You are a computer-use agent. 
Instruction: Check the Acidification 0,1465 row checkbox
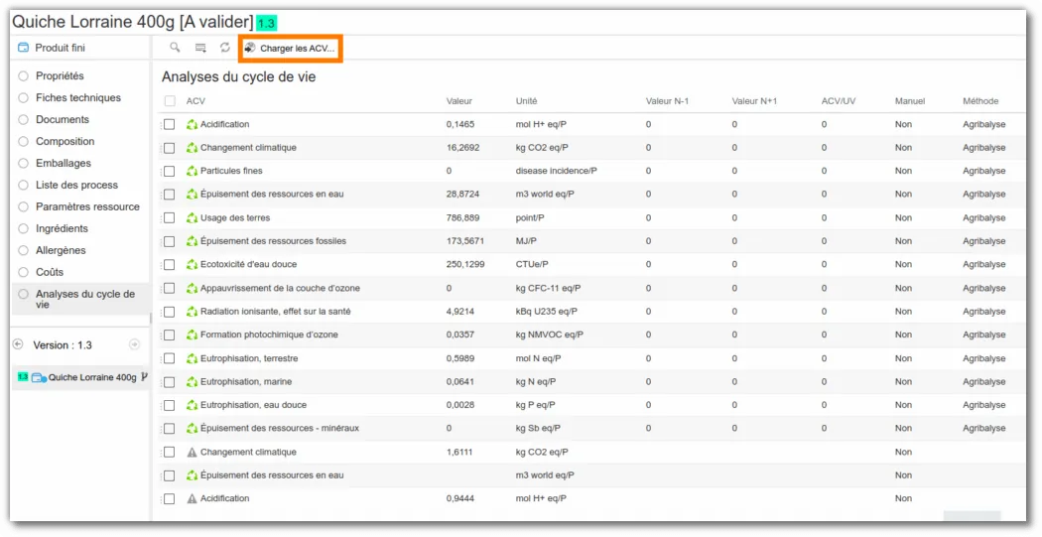[170, 124]
